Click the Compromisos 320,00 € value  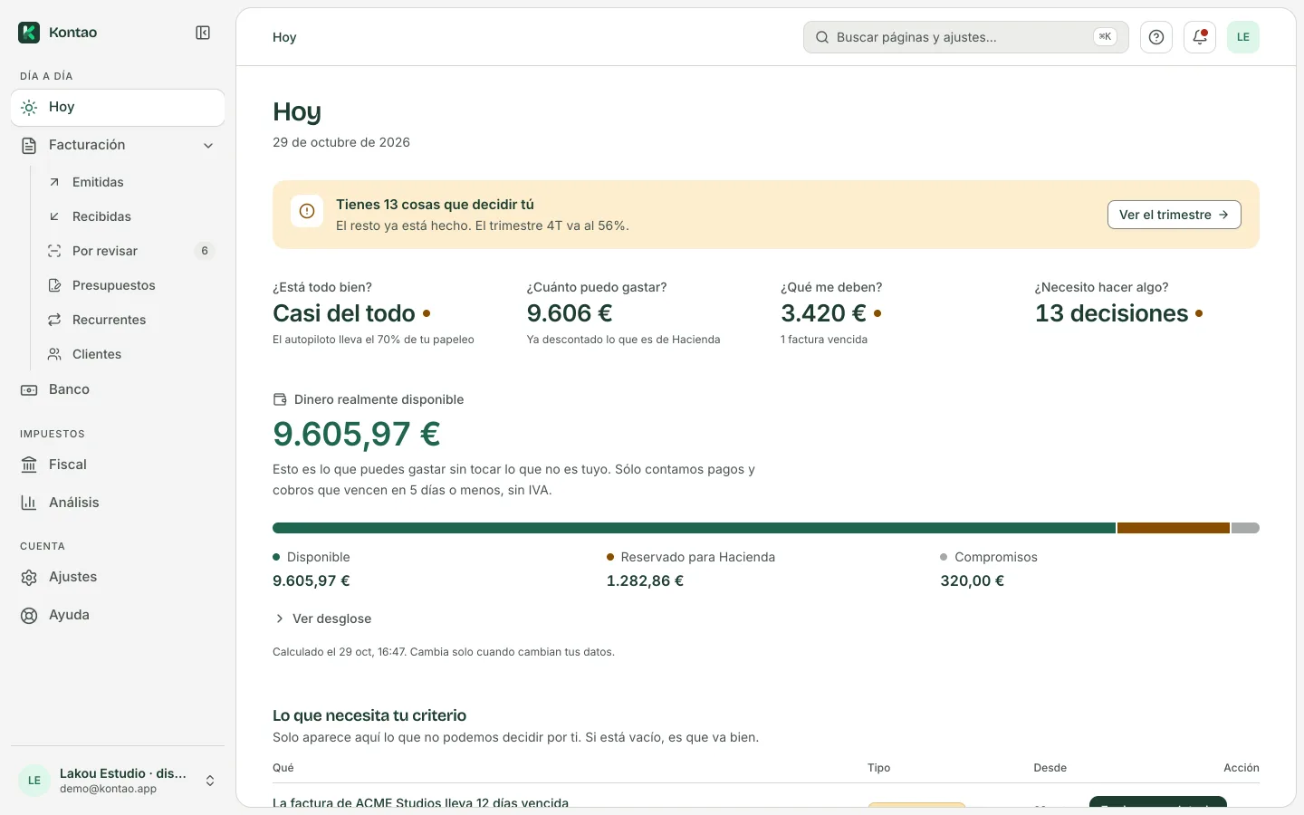972,580
